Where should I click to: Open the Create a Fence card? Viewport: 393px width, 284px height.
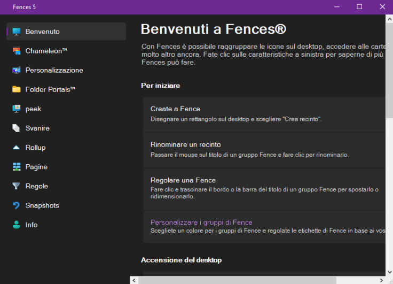[x=264, y=115]
